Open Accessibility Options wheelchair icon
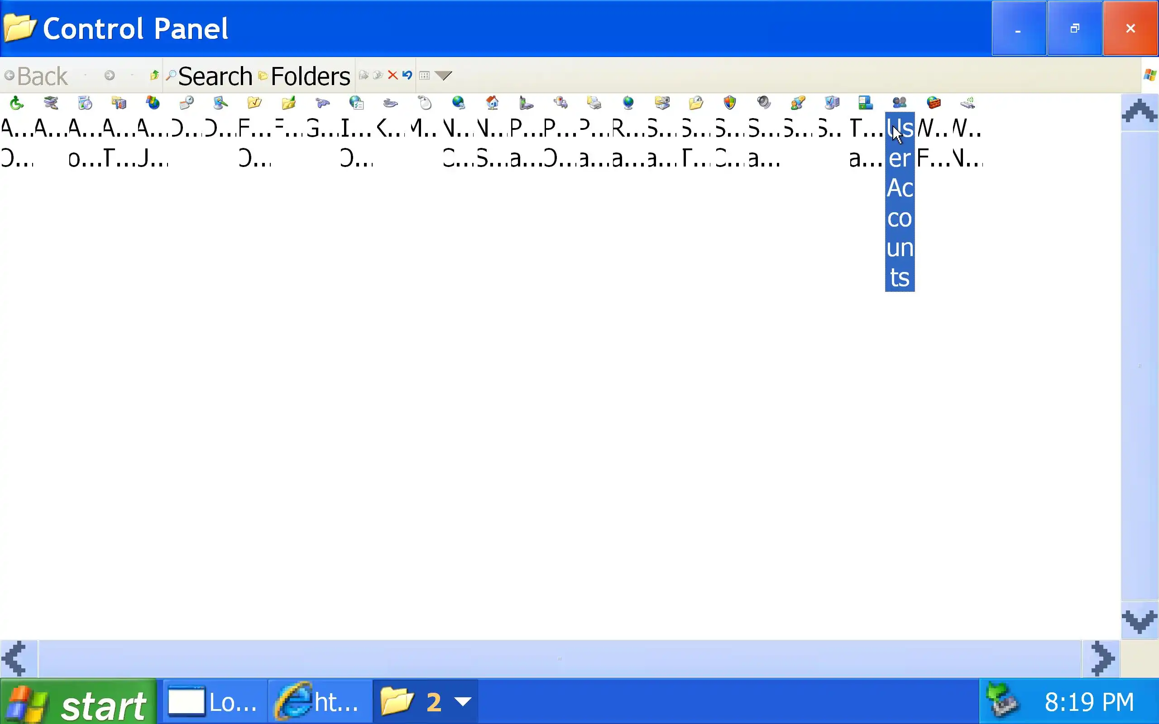The height and width of the screenshot is (724, 1159). pyautogui.click(x=17, y=103)
